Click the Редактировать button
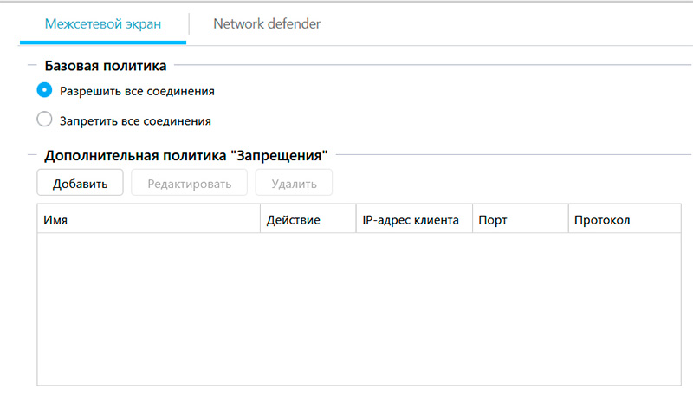 coord(189,184)
